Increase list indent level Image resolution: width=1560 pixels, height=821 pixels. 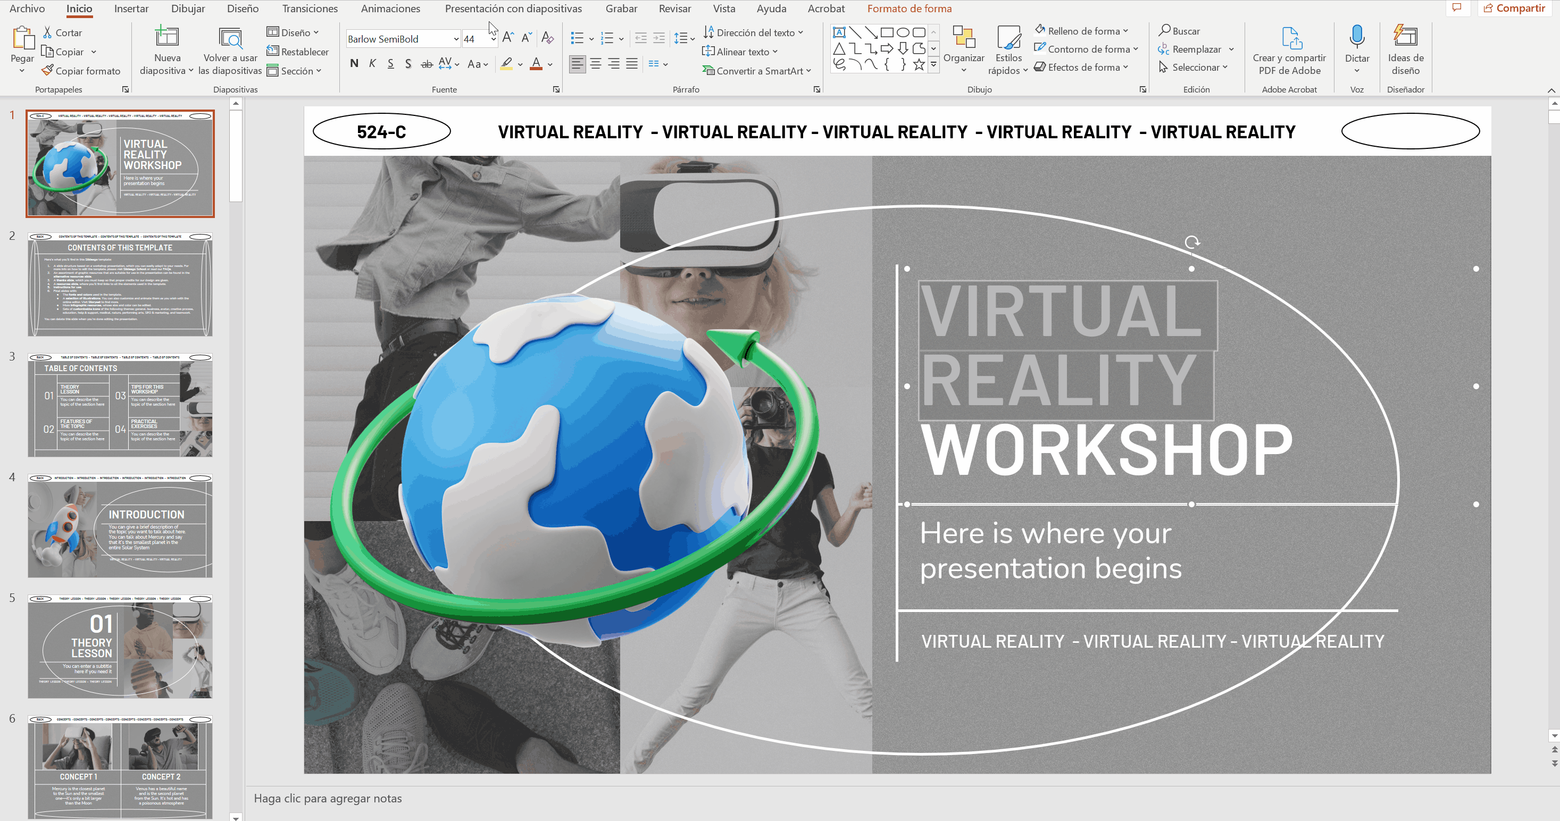tap(659, 39)
